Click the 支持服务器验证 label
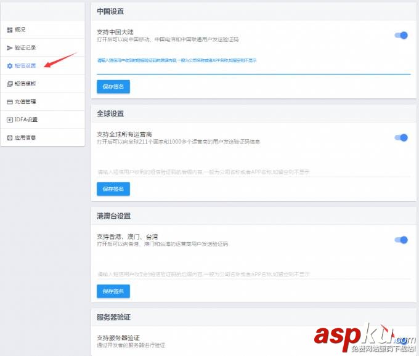The height and width of the screenshot is (356, 419). point(118,338)
